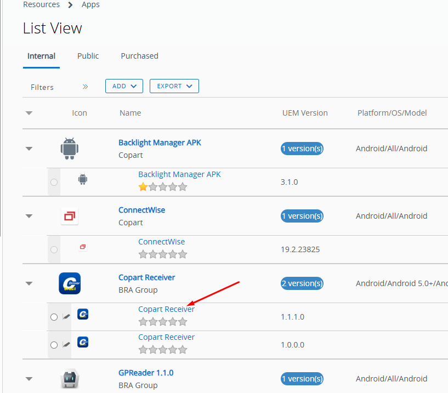
Task: Switch to the Internal tab
Action: coord(42,56)
